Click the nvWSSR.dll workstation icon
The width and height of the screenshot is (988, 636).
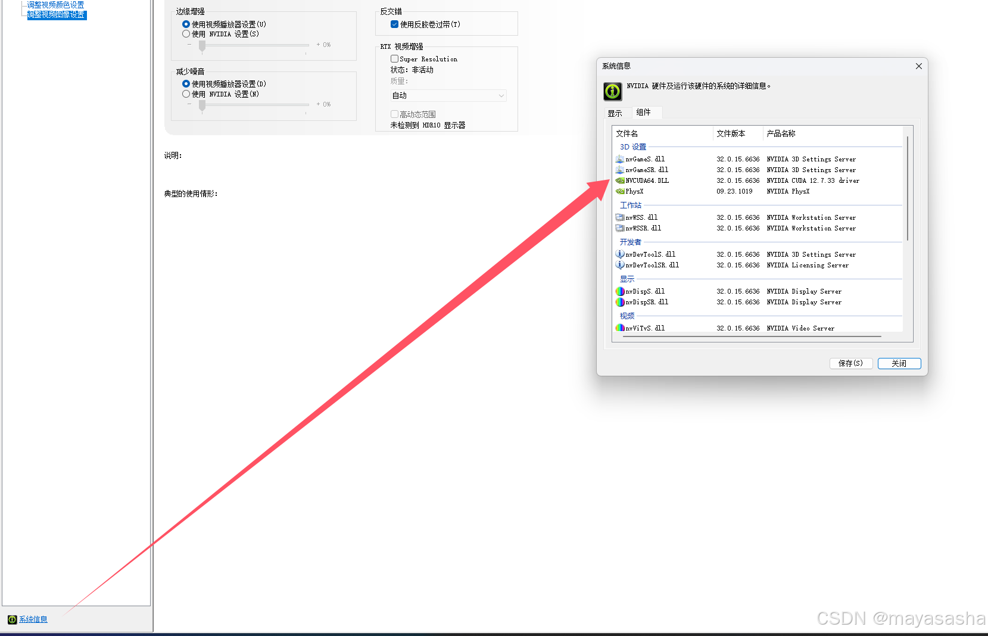point(619,228)
